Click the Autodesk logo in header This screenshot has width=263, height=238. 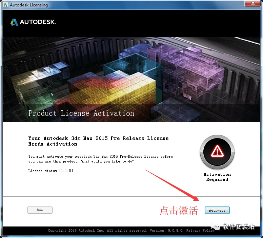[33, 22]
